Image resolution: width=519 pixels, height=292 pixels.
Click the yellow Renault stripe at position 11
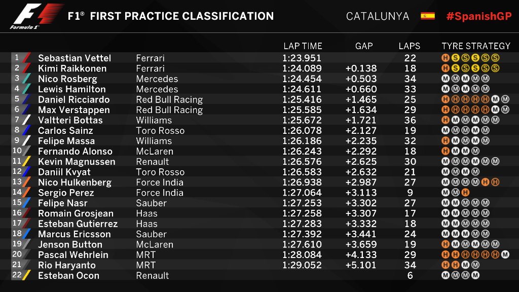26,162
